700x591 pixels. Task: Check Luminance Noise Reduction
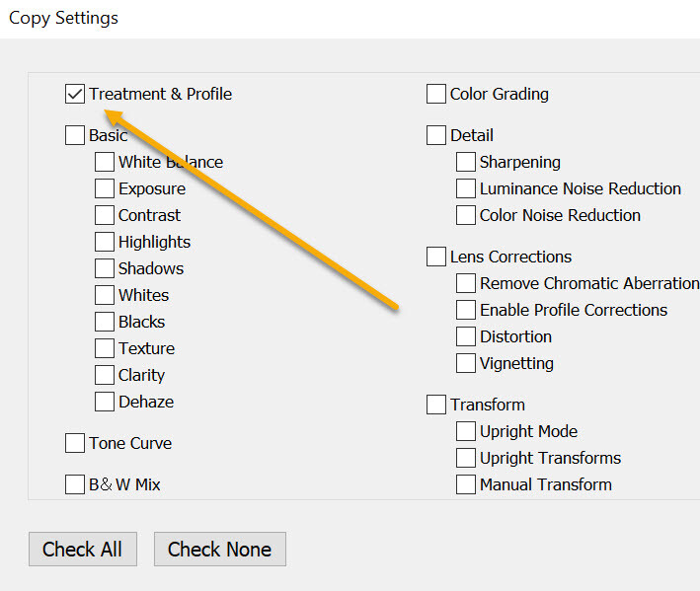(466, 188)
